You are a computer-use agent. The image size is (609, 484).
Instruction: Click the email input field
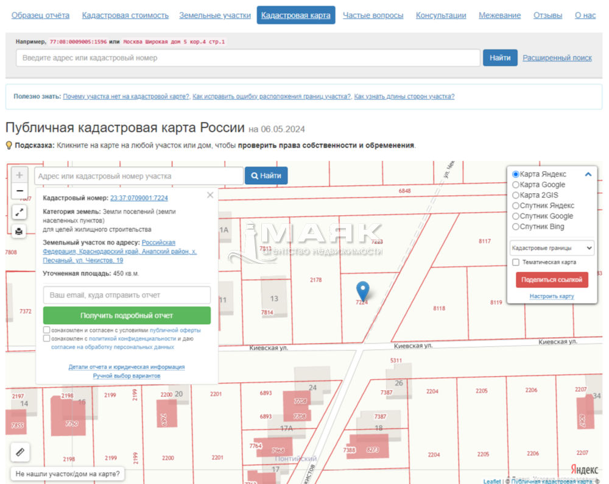pyautogui.click(x=127, y=295)
